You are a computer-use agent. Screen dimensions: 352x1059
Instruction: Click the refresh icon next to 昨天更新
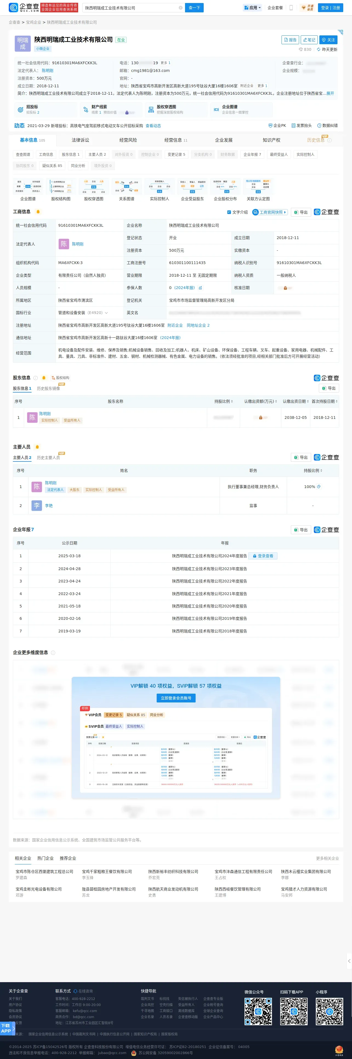(318, 49)
